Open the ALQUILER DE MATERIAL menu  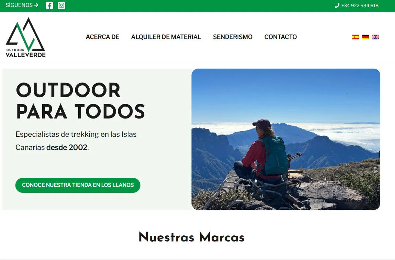[166, 37]
